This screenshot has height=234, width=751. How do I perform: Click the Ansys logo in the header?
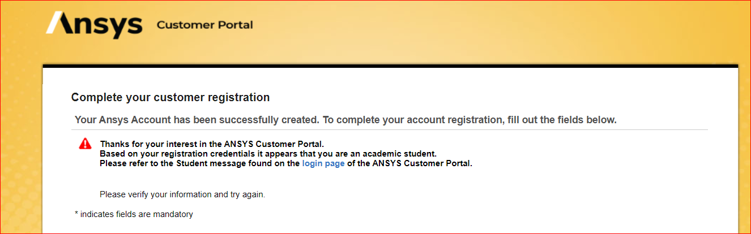(94, 25)
